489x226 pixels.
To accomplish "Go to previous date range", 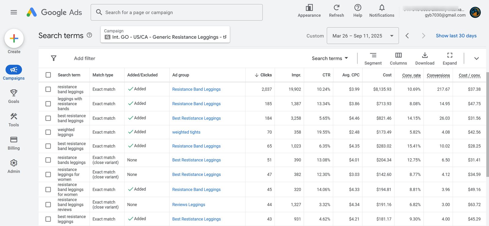I will [407, 36].
